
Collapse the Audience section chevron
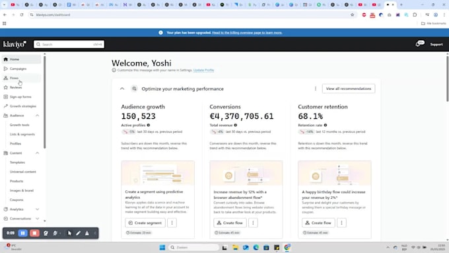coord(37,116)
